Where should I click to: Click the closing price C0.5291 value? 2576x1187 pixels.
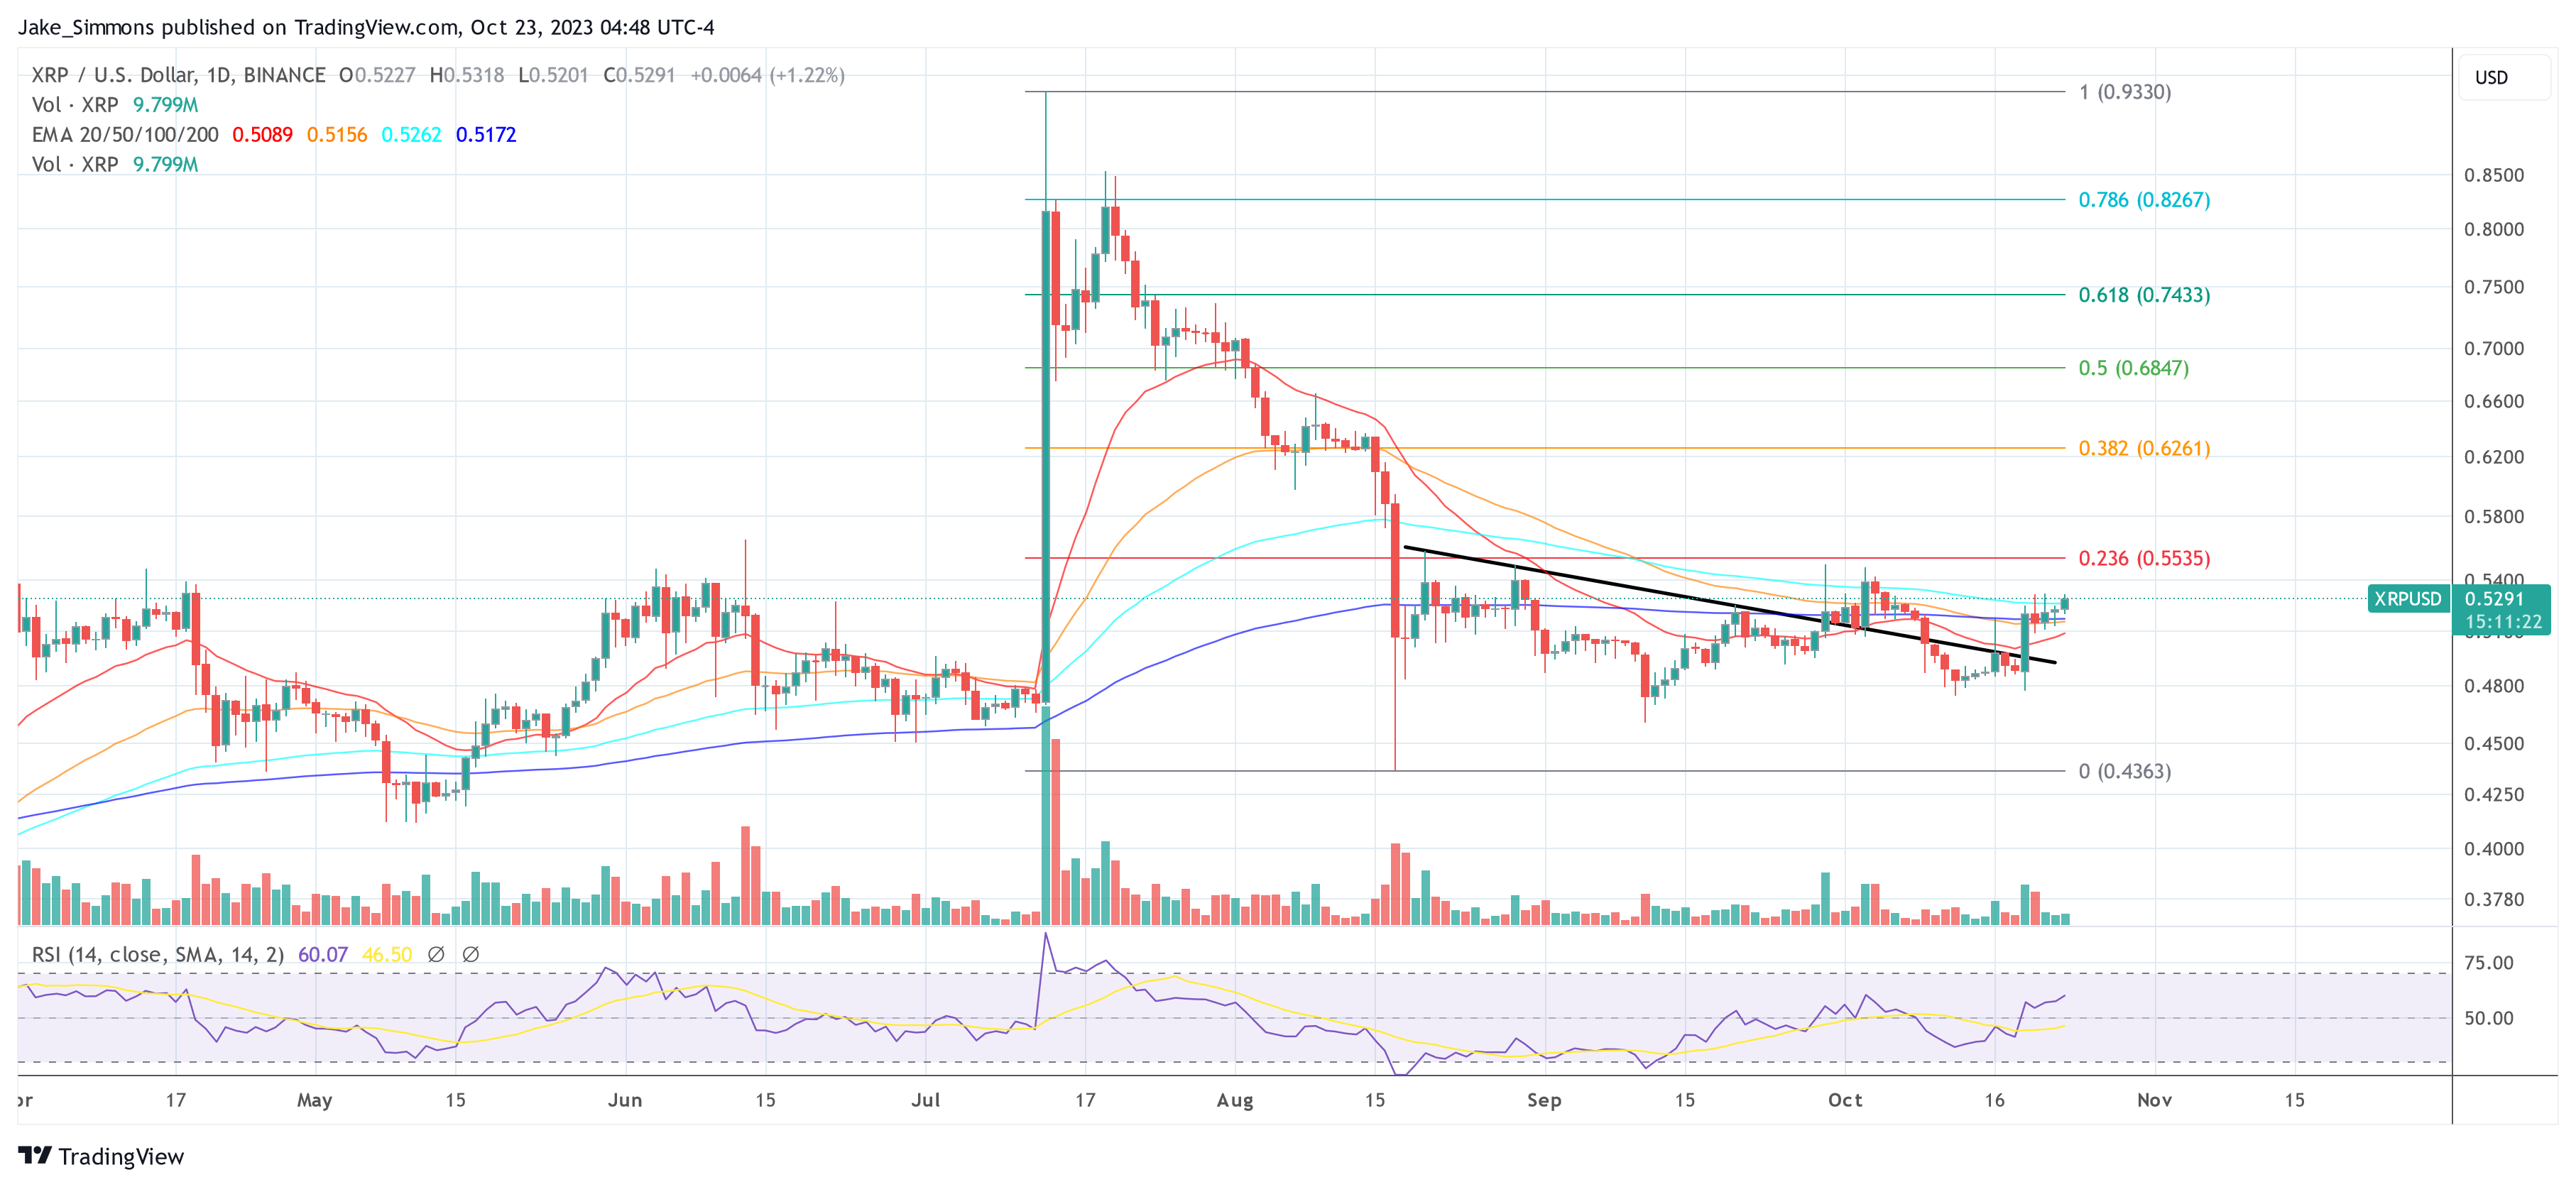point(640,75)
